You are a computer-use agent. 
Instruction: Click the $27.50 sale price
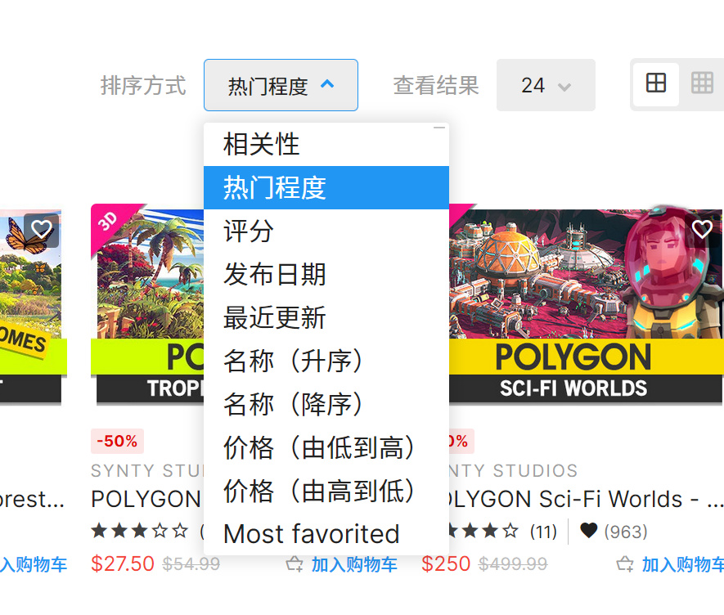123,563
